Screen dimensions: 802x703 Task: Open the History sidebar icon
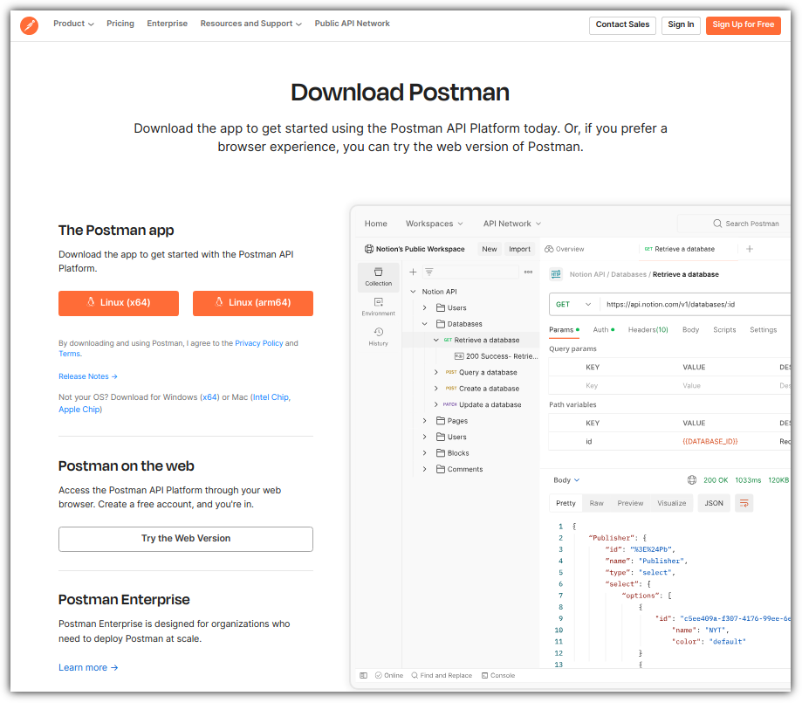(x=379, y=337)
